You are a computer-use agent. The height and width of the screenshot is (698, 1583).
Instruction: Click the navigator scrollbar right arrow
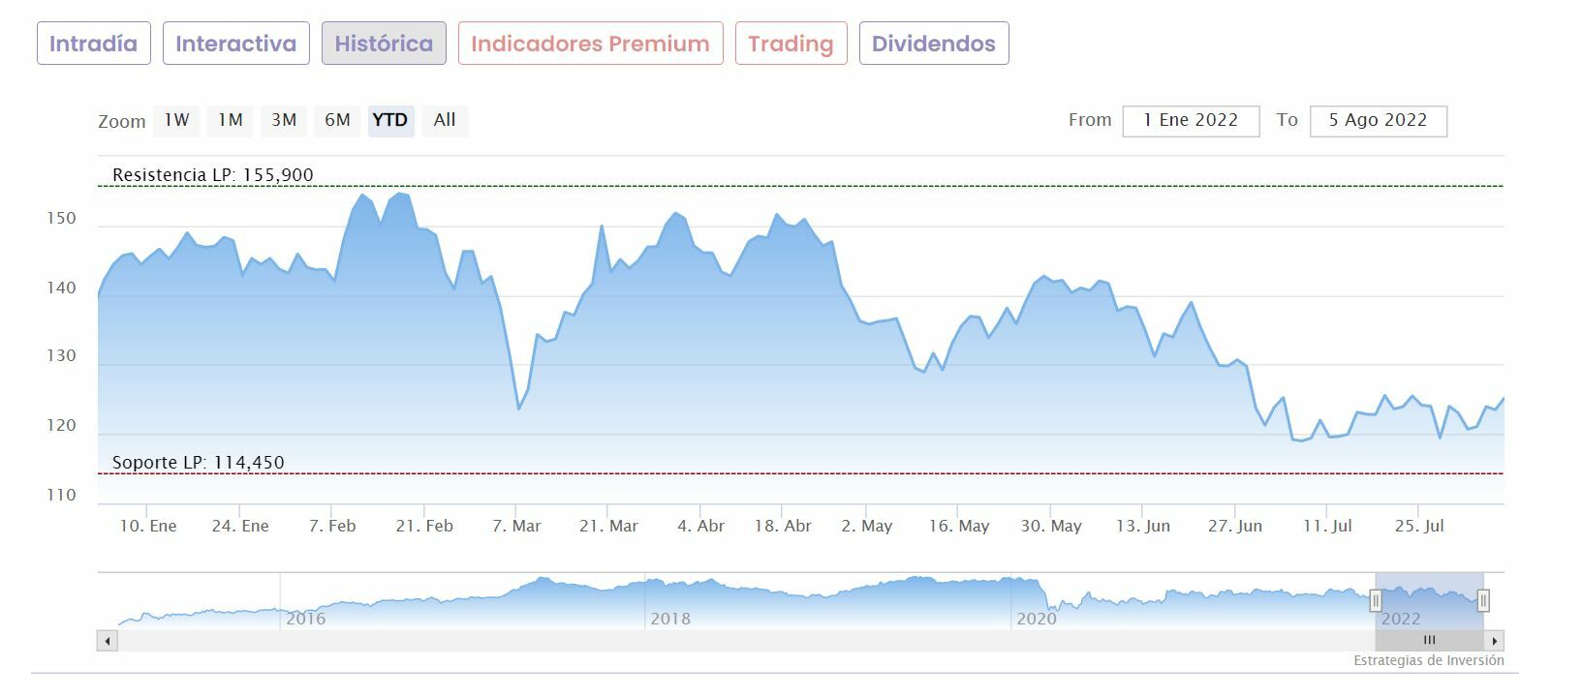[1495, 641]
